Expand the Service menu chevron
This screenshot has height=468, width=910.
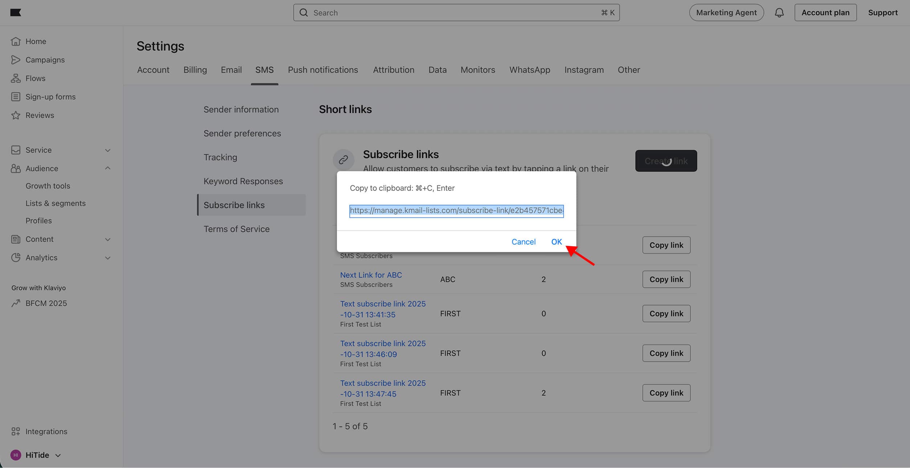(x=108, y=150)
